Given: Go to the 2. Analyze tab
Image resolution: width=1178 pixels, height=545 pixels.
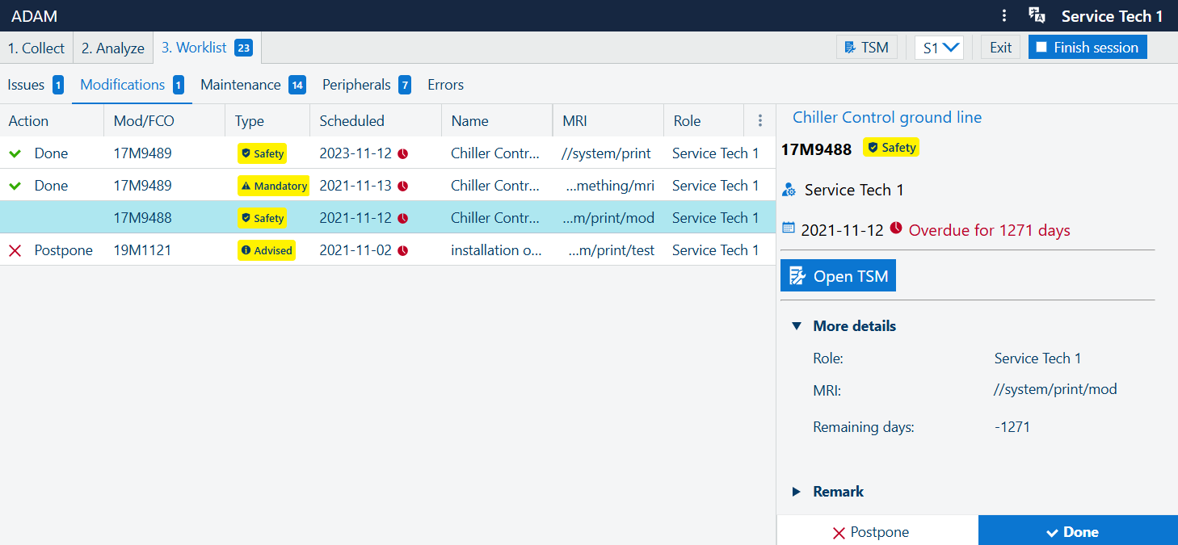Looking at the screenshot, I should coord(112,48).
